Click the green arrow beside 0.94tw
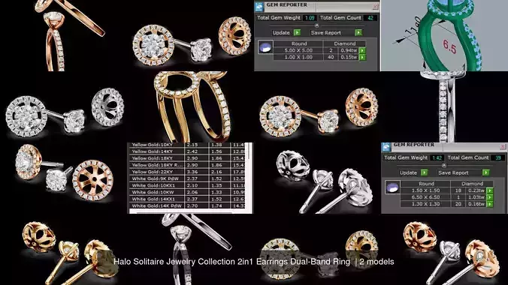This screenshot has width=508, height=285. pos(362,50)
